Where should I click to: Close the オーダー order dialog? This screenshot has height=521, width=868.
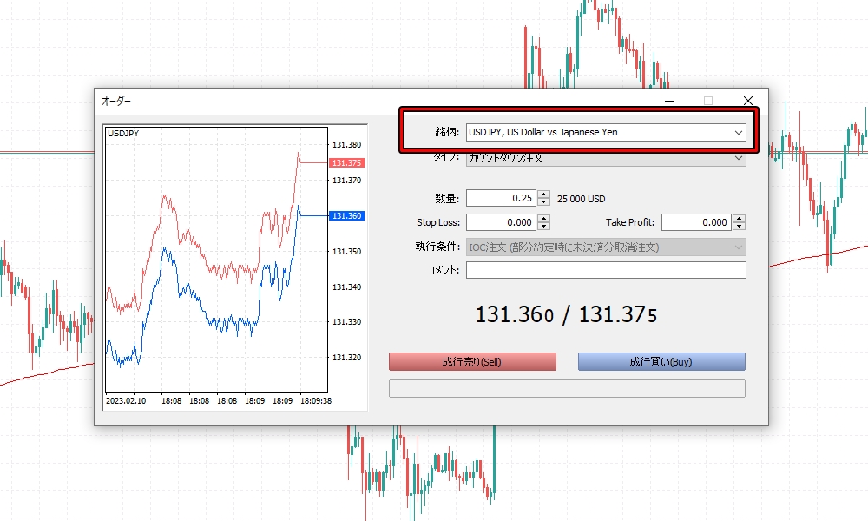tap(747, 102)
